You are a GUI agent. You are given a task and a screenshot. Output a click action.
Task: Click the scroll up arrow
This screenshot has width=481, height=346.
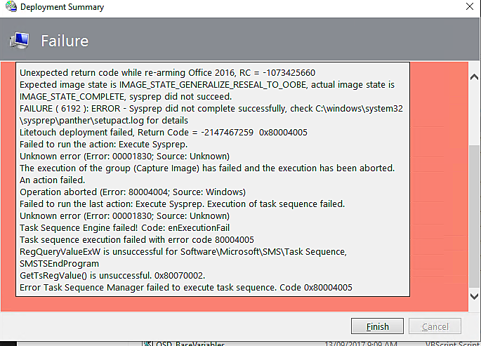pyautogui.click(x=474, y=77)
